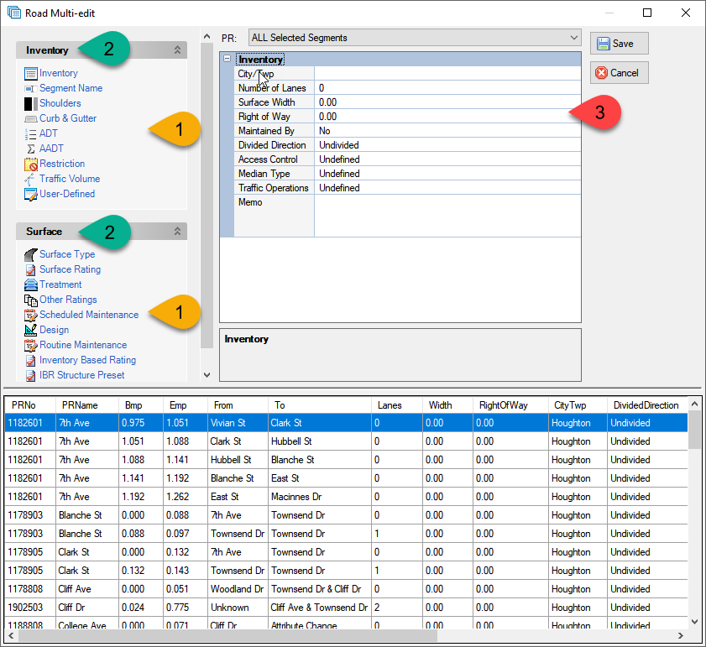
Task: Click the AADT sigma icon
Action: (x=30, y=149)
